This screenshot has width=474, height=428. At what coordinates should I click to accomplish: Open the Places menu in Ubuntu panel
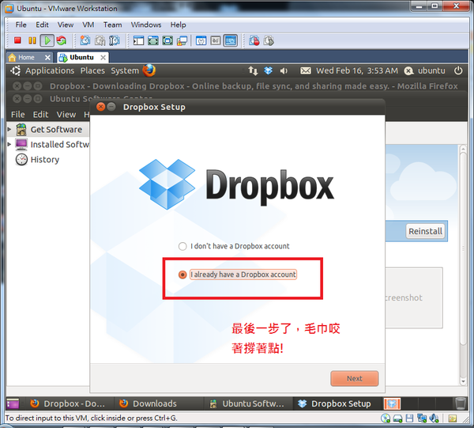(92, 70)
